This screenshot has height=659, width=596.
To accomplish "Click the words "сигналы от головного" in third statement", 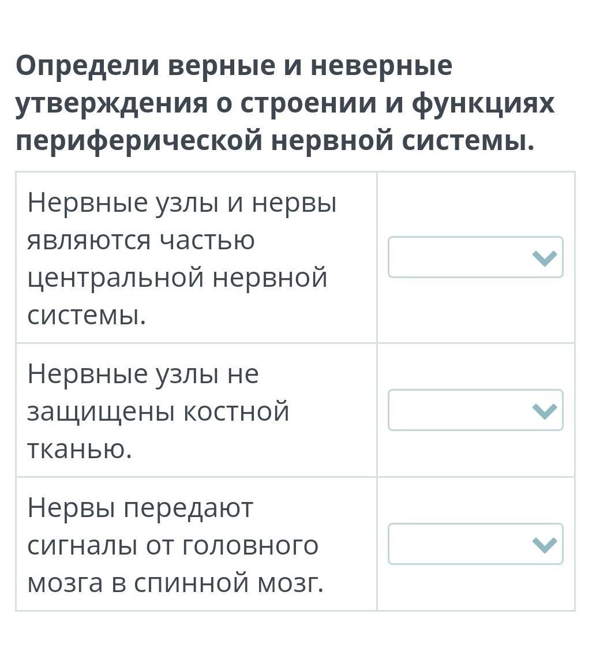I will click(x=173, y=545).
